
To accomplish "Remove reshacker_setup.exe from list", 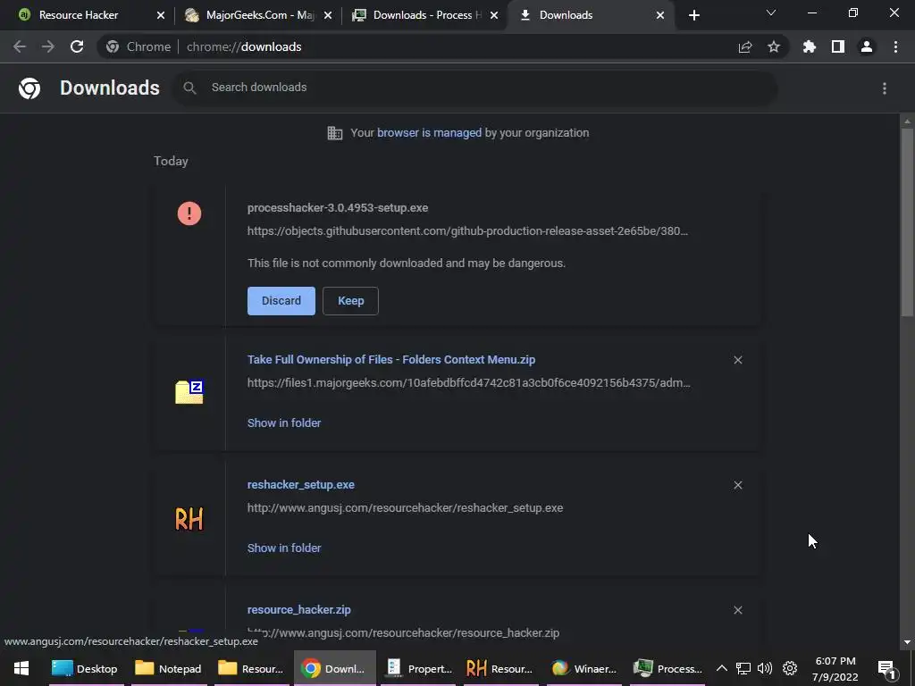I will (x=738, y=485).
